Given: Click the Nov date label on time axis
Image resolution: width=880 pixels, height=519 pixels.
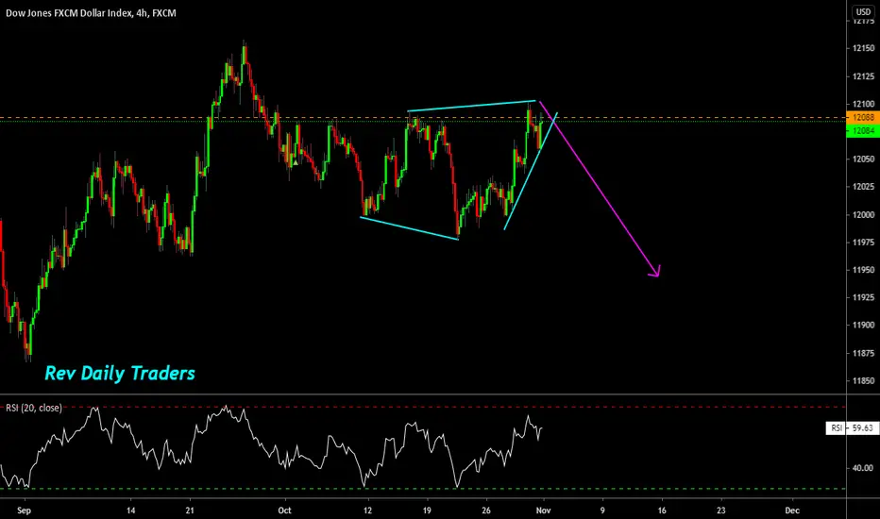Looking at the screenshot, I should click(543, 511).
